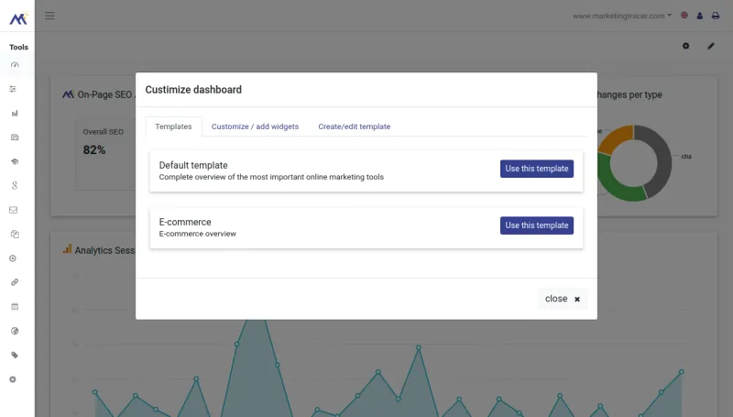Open the envelope mail icon in sidebar
Image resolution: width=733 pixels, height=417 pixels.
click(x=13, y=210)
